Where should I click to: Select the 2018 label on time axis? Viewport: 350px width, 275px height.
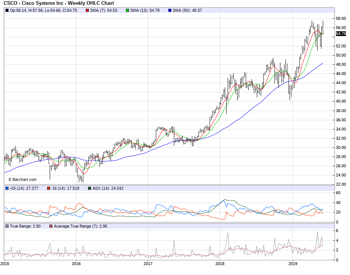click(220, 264)
